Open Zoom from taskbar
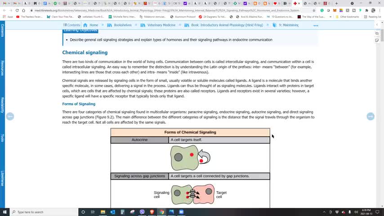Viewport: 384px width, 216px height. (x=181, y=212)
